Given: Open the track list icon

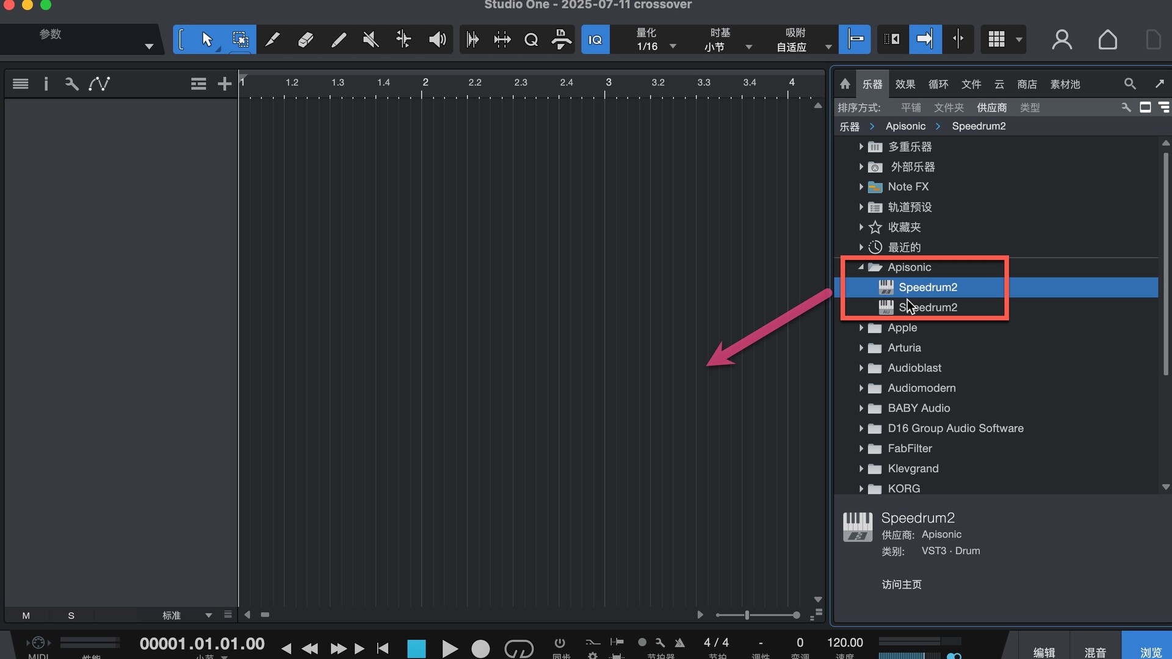Looking at the screenshot, I should pyautogui.click(x=21, y=84).
